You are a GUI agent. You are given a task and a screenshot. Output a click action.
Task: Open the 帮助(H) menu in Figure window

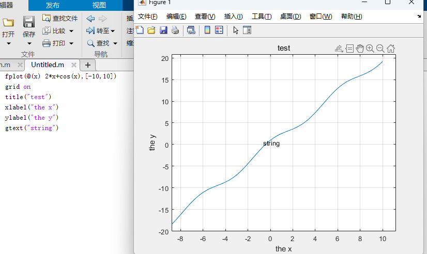click(x=352, y=17)
